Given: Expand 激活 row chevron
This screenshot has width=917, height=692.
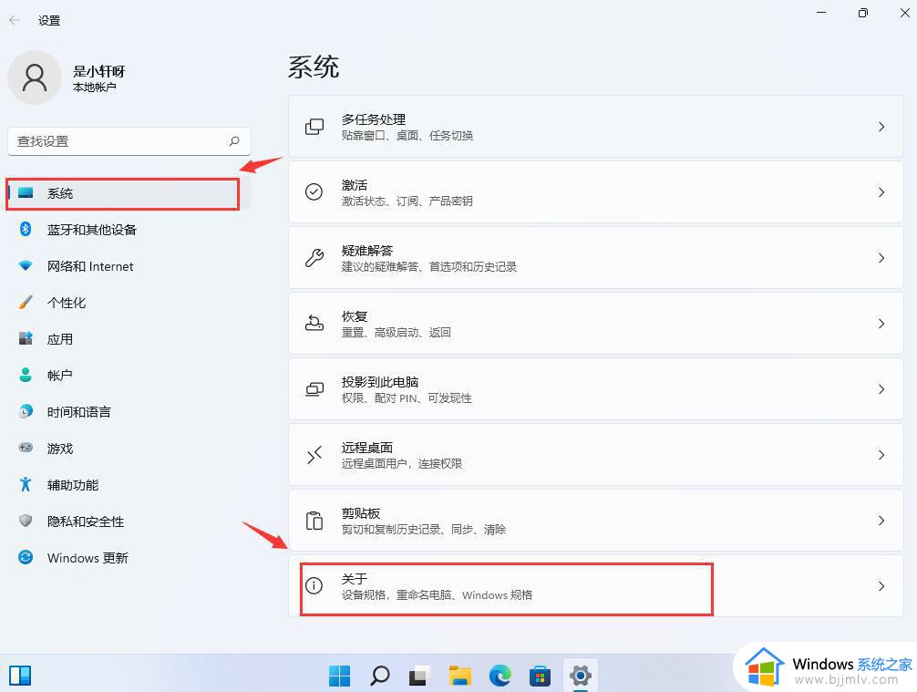Looking at the screenshot, I should pos(881,191).
